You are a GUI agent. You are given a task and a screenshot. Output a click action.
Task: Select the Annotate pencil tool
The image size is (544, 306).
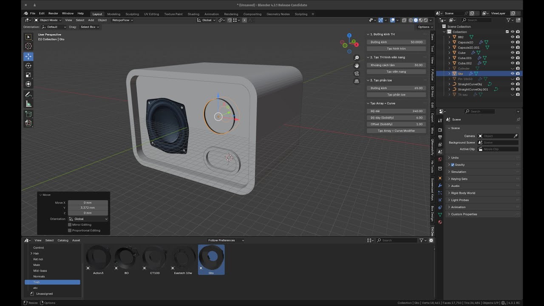pos(28,94)
